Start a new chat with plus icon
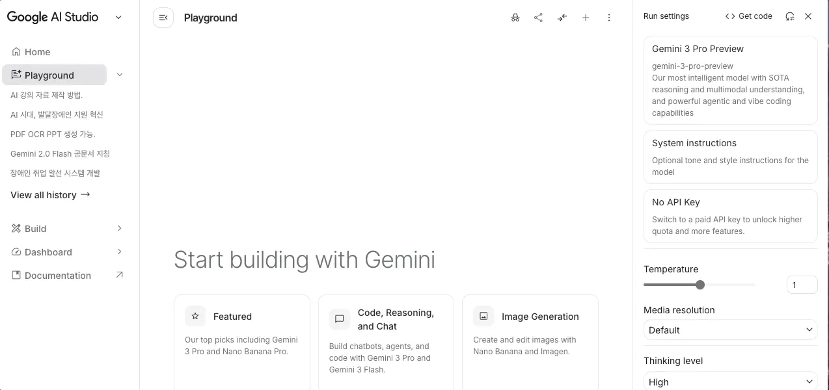 click(586, 18)
